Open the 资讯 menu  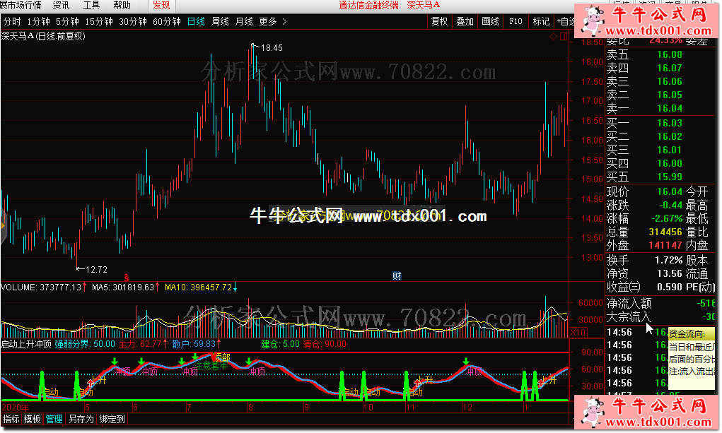62,5
